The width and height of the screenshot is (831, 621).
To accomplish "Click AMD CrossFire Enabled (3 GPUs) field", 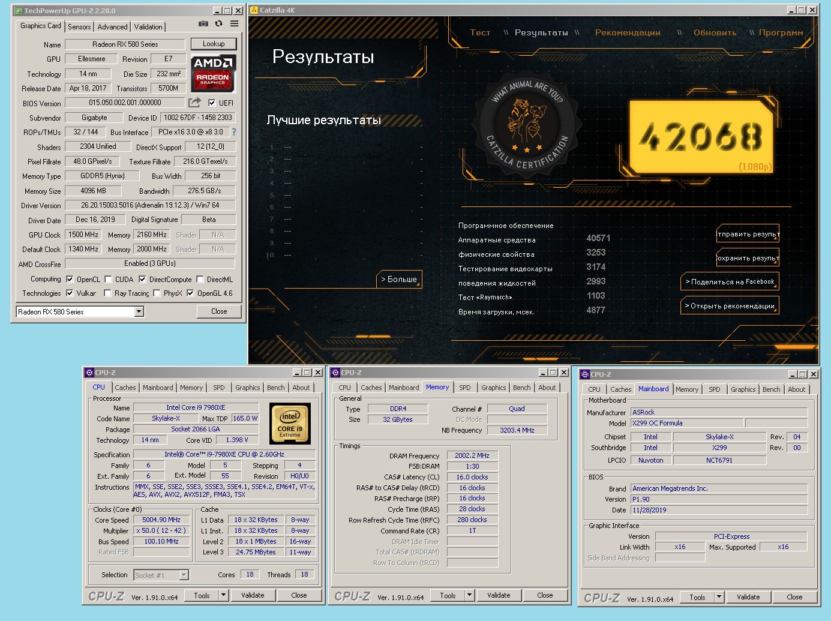I will tap(150, 263).
